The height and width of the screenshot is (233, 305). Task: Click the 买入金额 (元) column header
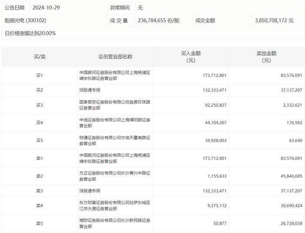[191, 57]
